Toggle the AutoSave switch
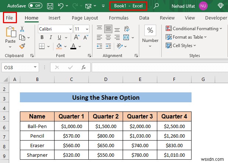This screenshot has width=228, height=163. (x=35, y=6)
